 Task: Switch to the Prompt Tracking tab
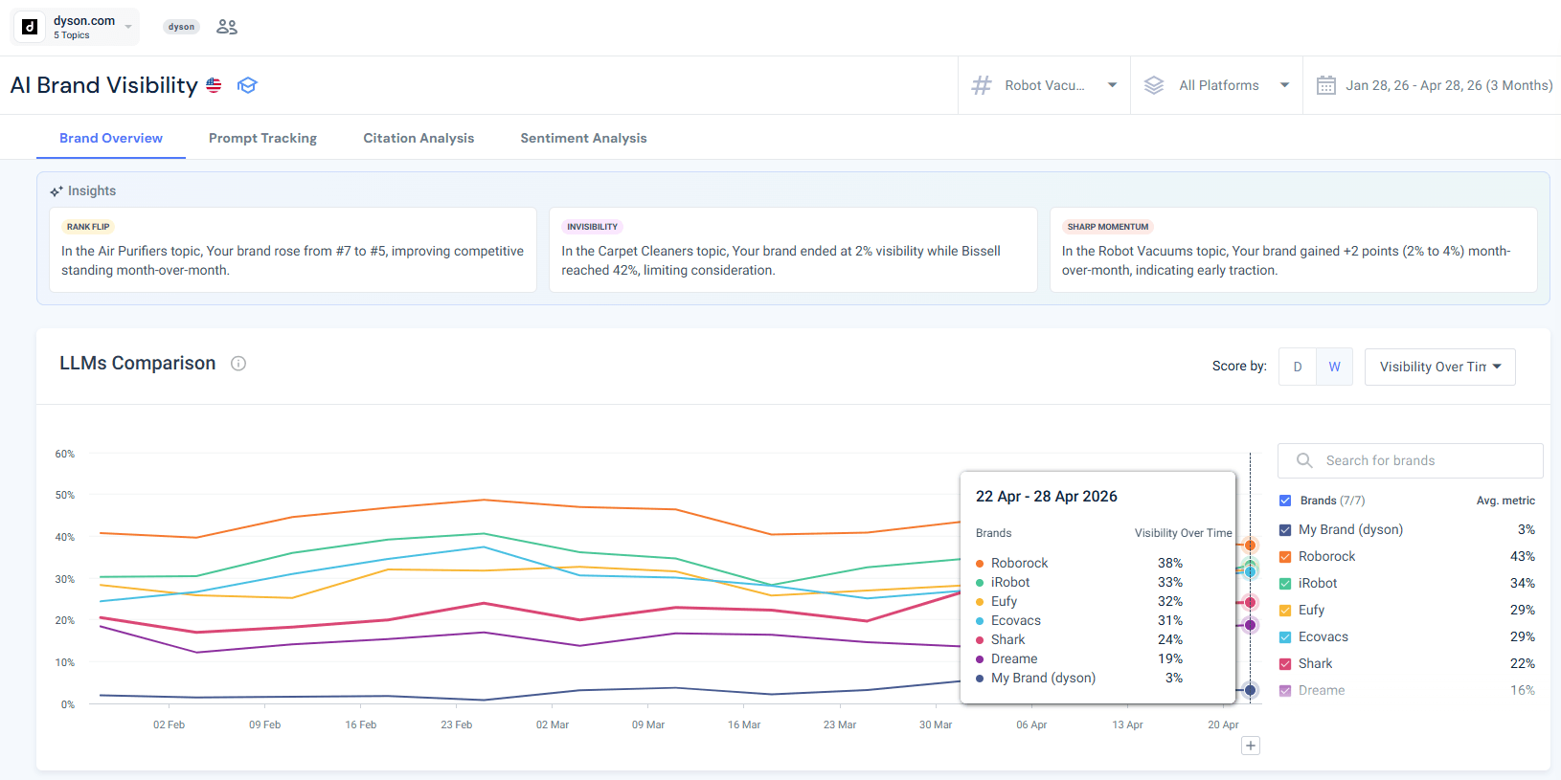[262, 138]
